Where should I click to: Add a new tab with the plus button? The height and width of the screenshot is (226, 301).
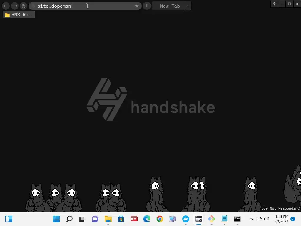point(188,6)
